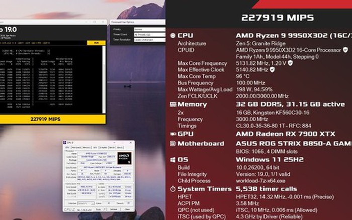Click the shield beside Max Effective Clock

click(273, 70)
